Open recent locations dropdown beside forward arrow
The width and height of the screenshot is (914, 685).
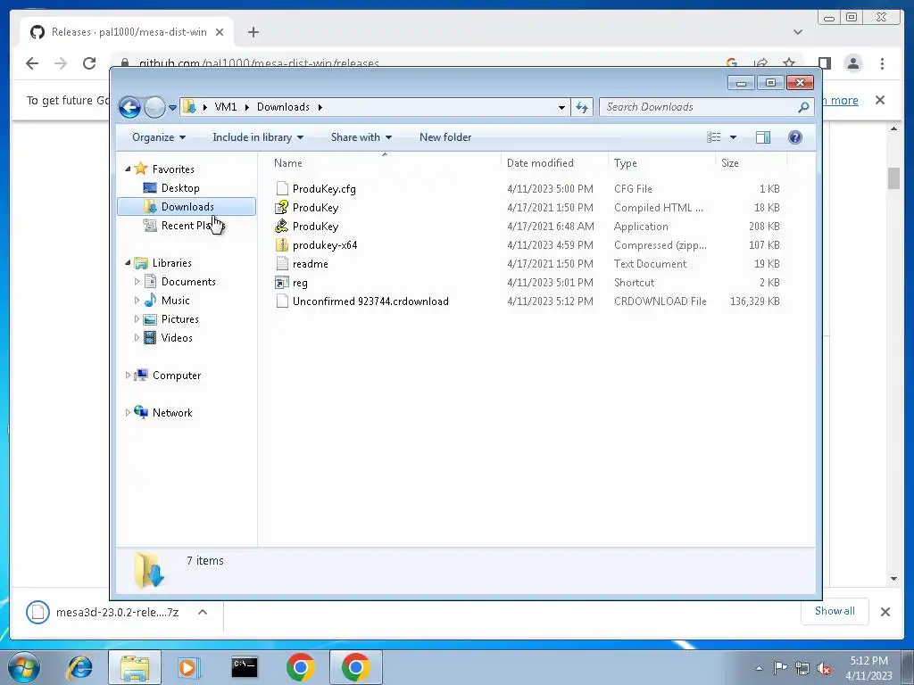(172, 108)
